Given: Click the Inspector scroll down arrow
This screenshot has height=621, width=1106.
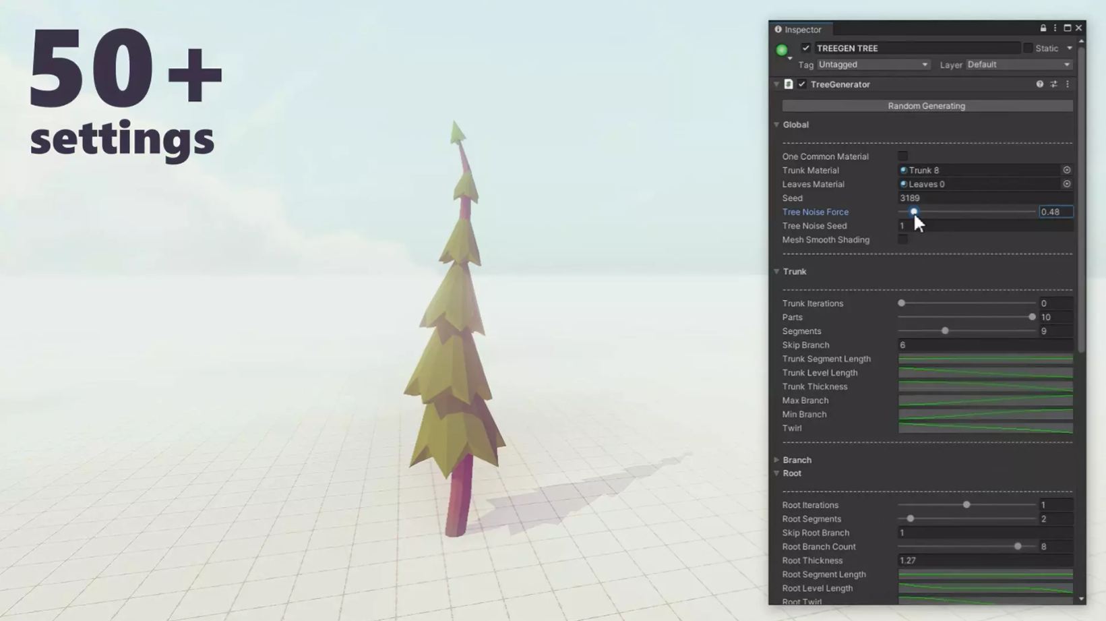Looking at the screenshot, I should (x=1082, y=599).
